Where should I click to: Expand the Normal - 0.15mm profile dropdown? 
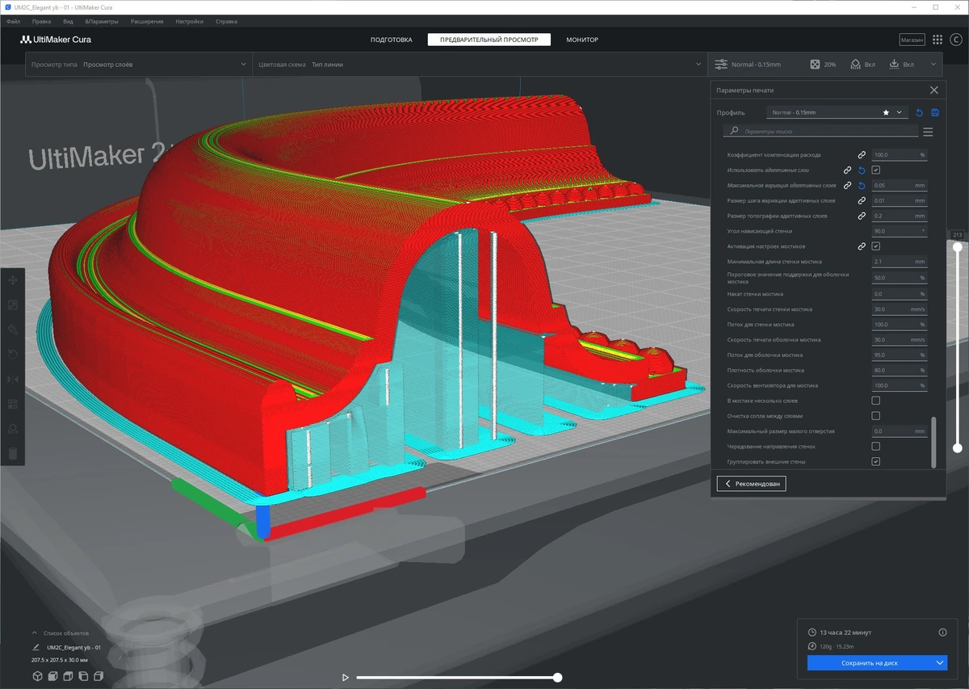click(837, 112)
